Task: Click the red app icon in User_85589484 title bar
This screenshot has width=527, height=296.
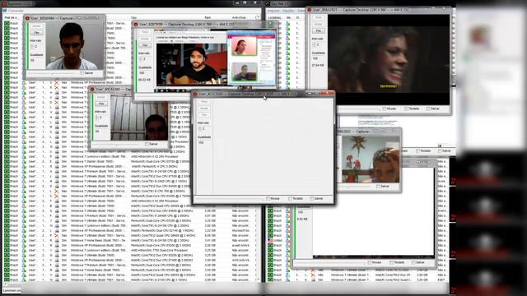Action: tap(27, 18)
